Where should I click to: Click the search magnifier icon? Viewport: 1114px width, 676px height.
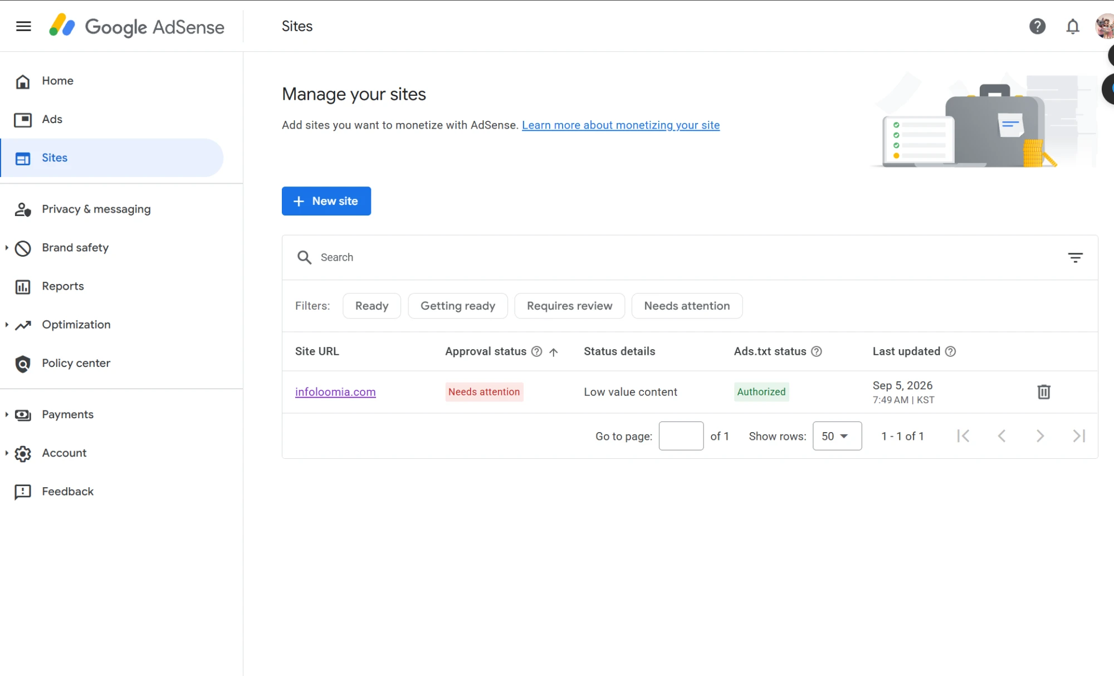(304, 257)
